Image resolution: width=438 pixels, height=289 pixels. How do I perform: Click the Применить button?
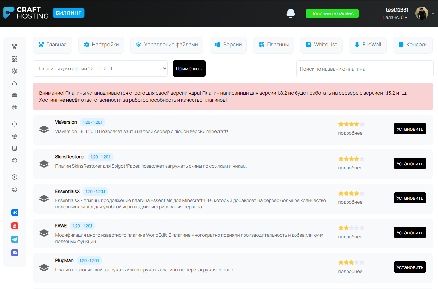click(189, 68)
